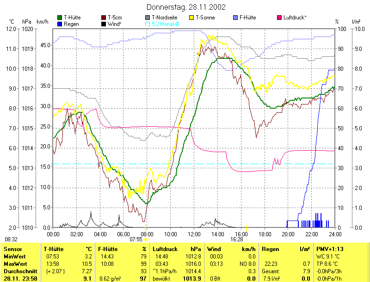
Task: Click the sunset marker at 16:28
Action: pos(247,228)
